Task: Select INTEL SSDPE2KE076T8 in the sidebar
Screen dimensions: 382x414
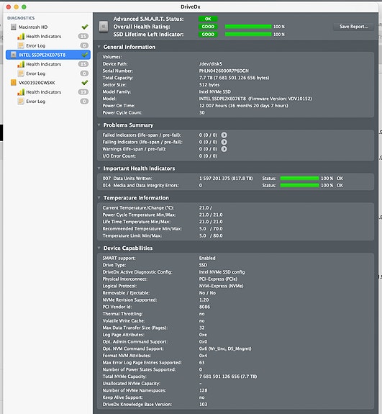Action: click(x=48, y=55)
